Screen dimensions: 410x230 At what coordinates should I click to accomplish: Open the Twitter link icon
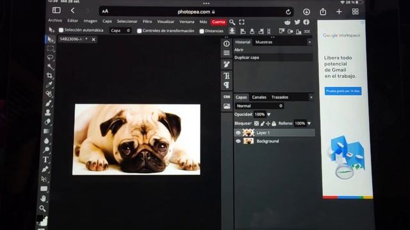[297, 22]
